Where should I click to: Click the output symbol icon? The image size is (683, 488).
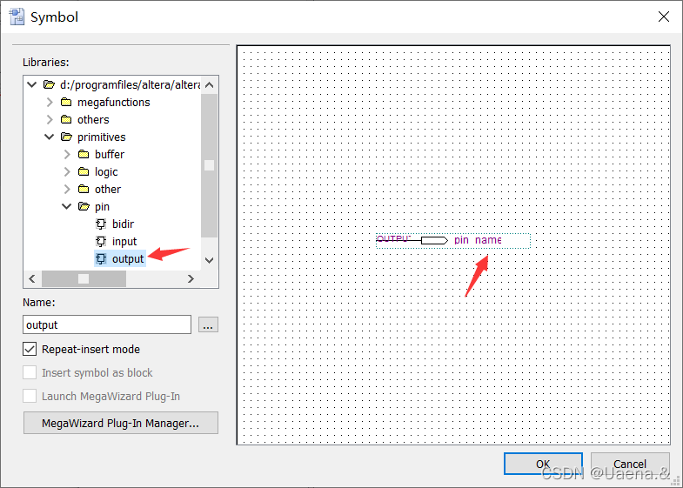[x=101, y=258]
